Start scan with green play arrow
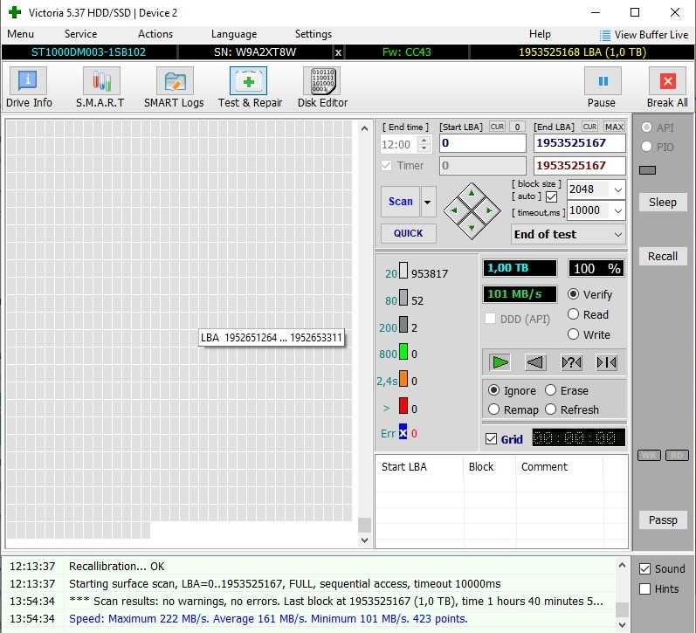This screenshot has width=696, height=633. tap(500, 362)
